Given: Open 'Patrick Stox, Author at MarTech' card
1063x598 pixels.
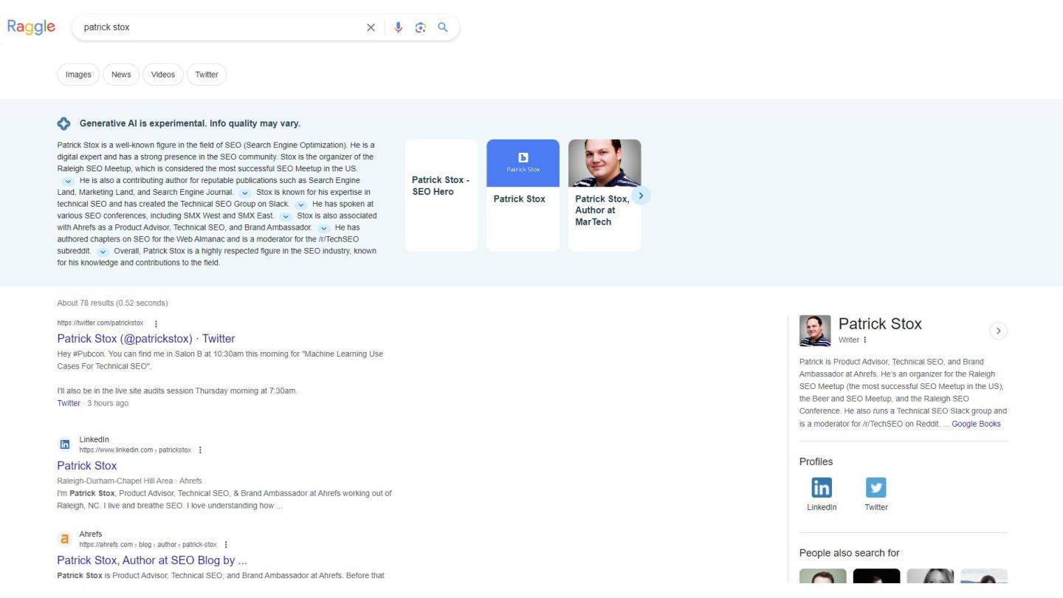Looking at the screenshot, I should click(605, 196).
